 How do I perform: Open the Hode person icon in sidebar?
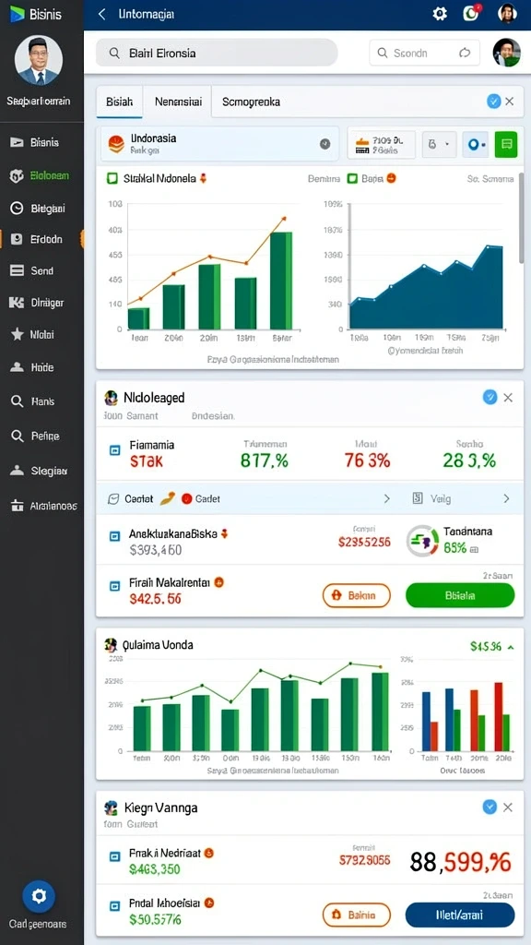(17, 367)
